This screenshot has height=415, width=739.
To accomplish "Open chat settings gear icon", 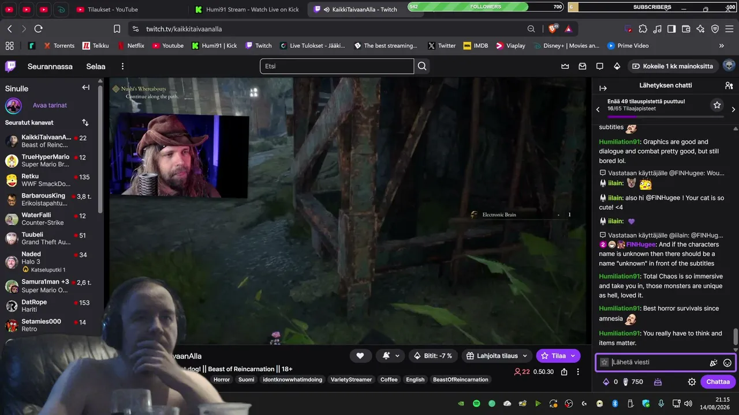I will [x=692, y=382].
